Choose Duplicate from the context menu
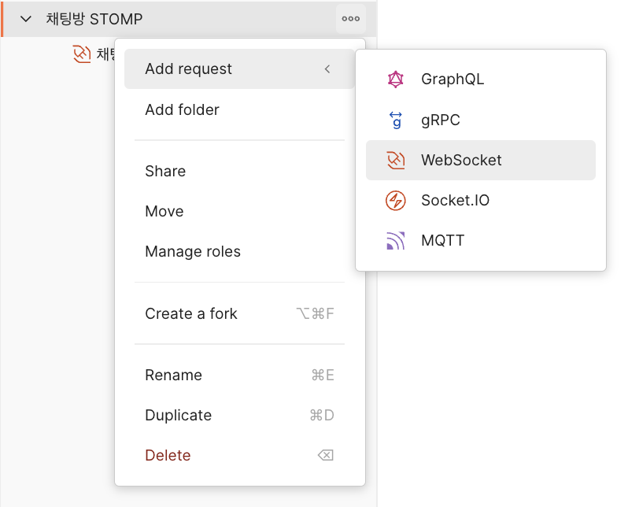Image resolution: width=628 pixels, height=507 pixels. 239,415
